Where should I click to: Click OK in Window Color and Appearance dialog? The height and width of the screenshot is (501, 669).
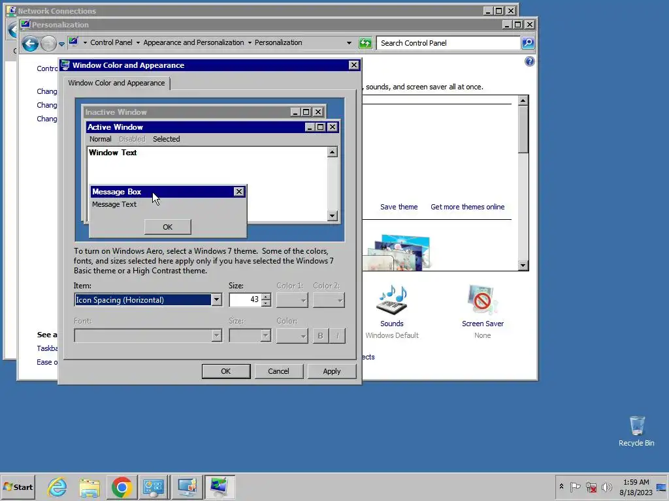tap(226, 371)
